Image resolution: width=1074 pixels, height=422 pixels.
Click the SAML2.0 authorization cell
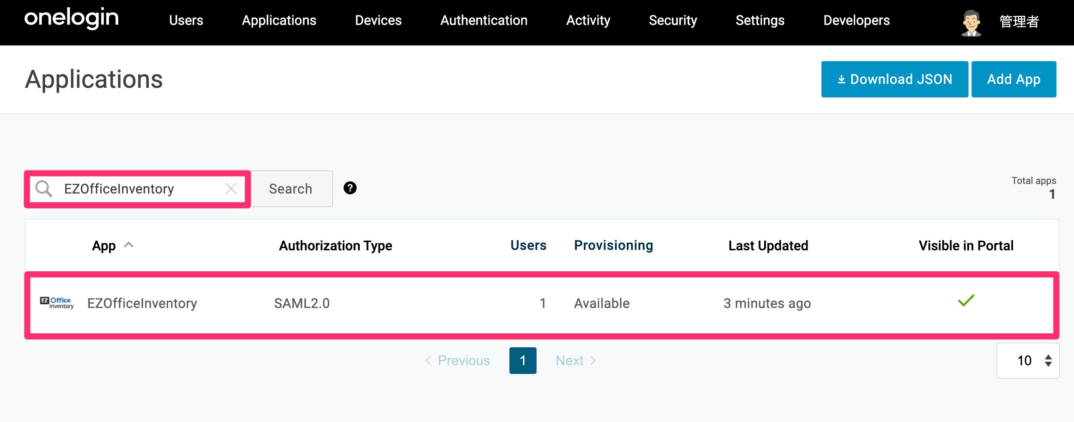(302, 303)
